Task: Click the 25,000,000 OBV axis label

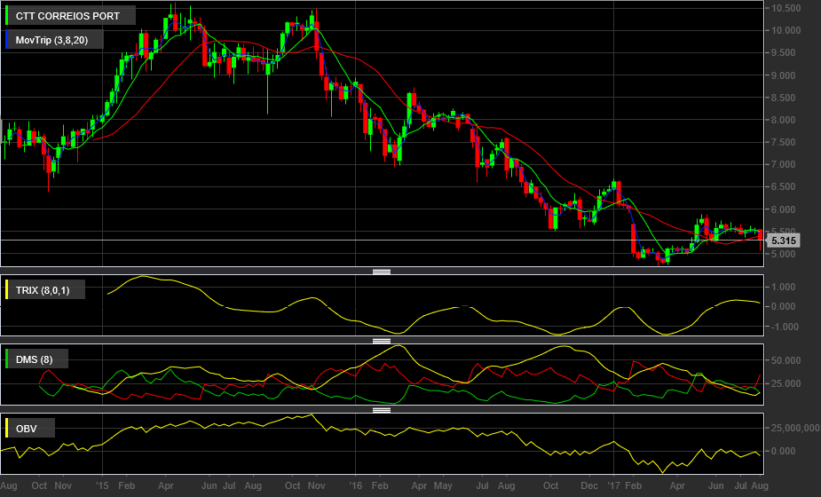Action: 790,429
